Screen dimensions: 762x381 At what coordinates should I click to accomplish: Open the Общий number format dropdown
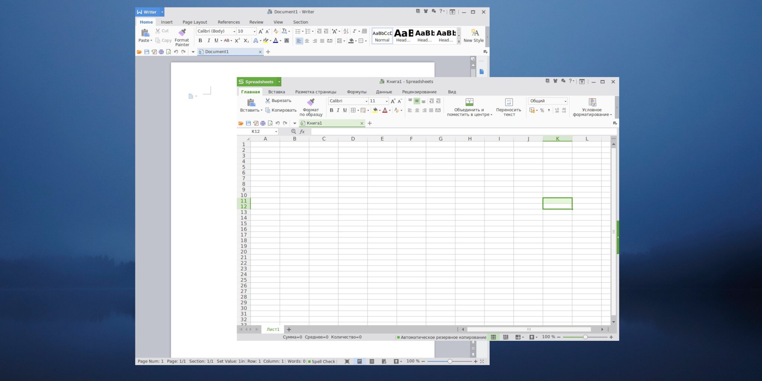(x=547, y=101)
